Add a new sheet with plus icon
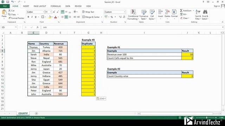 (x=36, y=113)
